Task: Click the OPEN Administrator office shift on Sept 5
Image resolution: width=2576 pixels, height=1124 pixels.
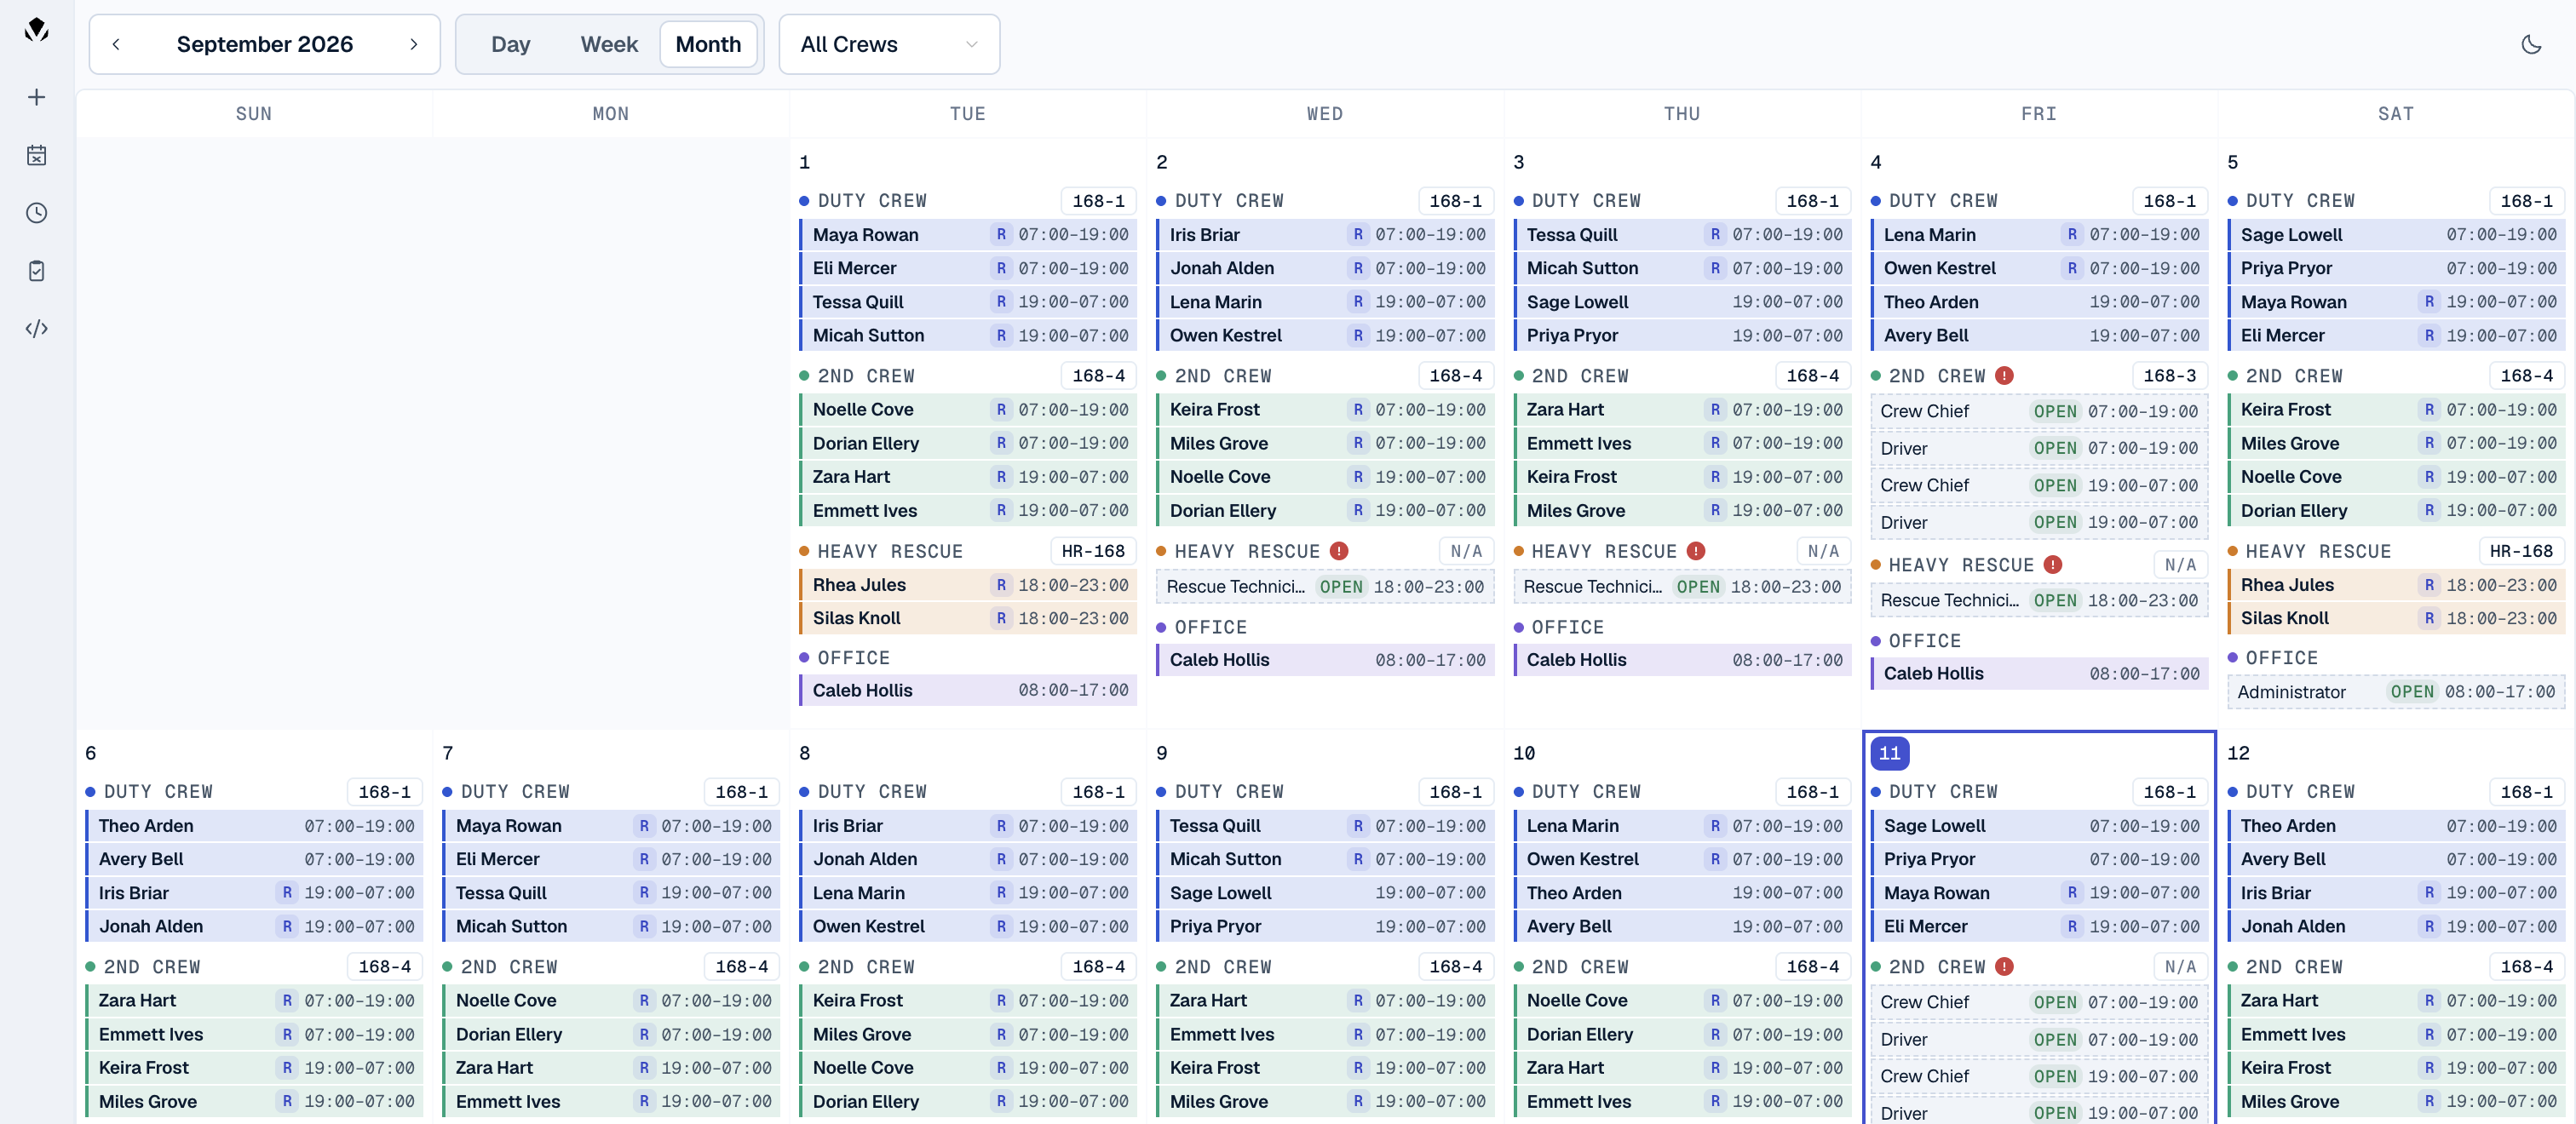Action: 2395,692
